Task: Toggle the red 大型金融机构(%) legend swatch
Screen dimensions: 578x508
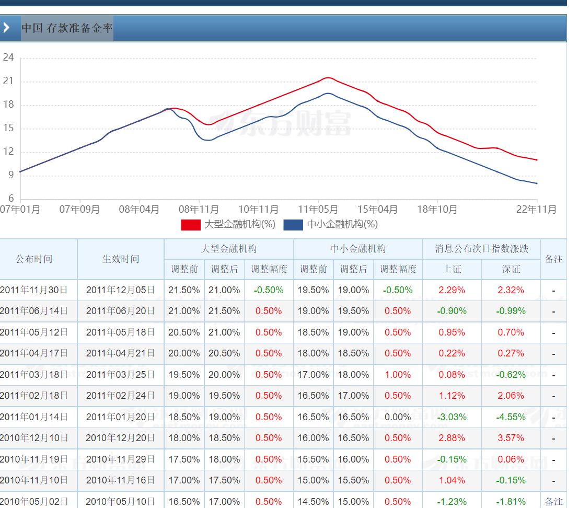Action: (x=191, y=225)
